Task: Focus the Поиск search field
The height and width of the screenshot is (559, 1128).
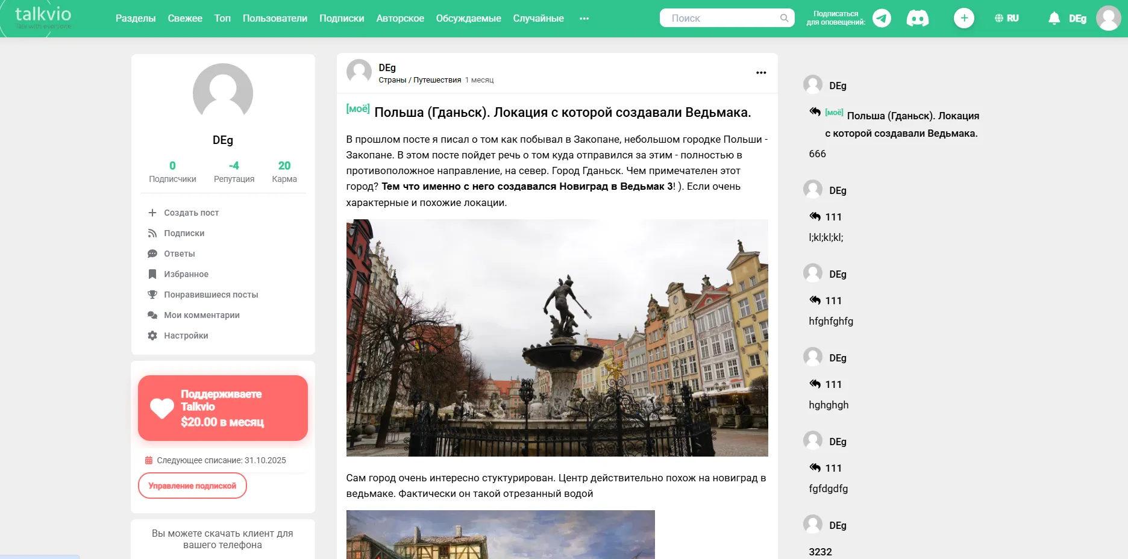Action: point(727,18)
